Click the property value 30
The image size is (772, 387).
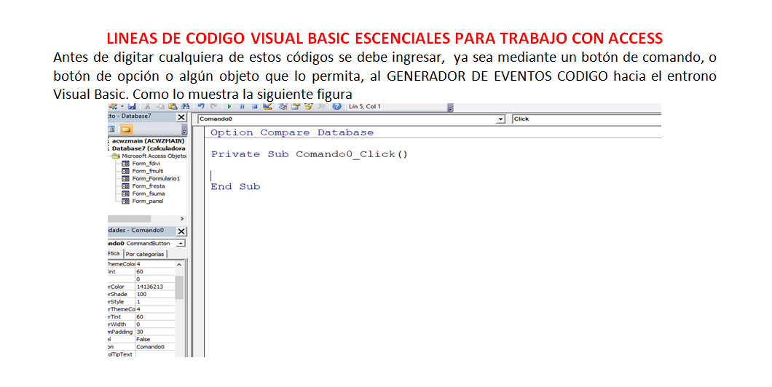coord(140,332)
